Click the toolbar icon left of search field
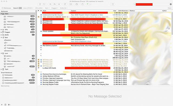The width and height of the screenshot is (173, 106). pyautogui.click(x=113, y=4)
